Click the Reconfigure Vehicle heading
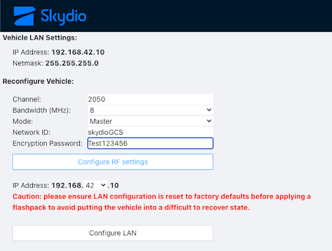332x251 pixels. pos(38,81)
